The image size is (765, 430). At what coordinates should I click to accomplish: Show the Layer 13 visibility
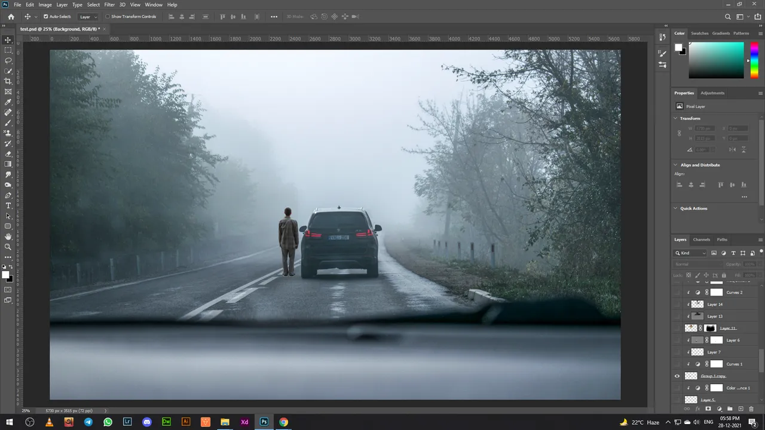coord(677,317)
